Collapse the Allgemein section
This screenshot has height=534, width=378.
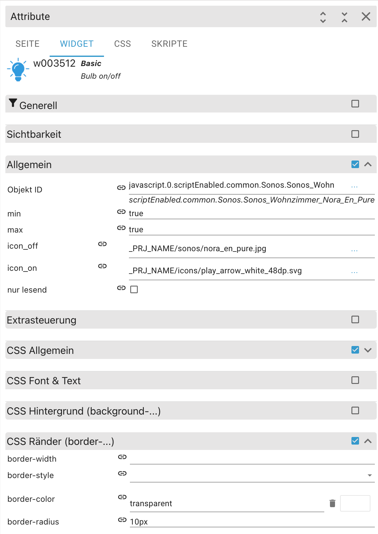point(368,164)
